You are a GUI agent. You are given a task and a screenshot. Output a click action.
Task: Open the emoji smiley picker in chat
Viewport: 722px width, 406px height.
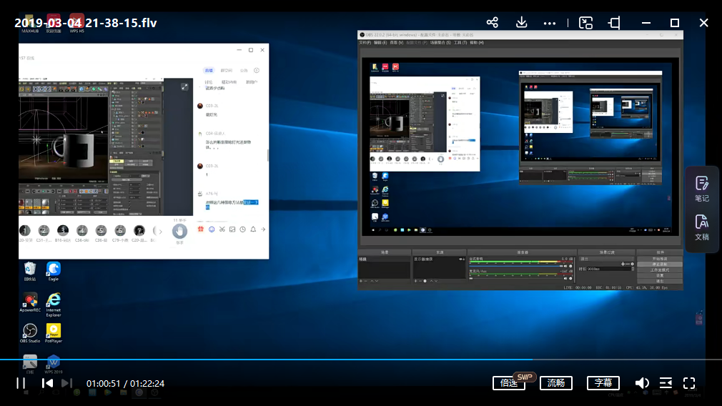tap(212, 229)
